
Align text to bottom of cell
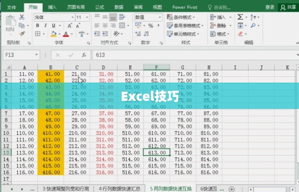(113, 18)
